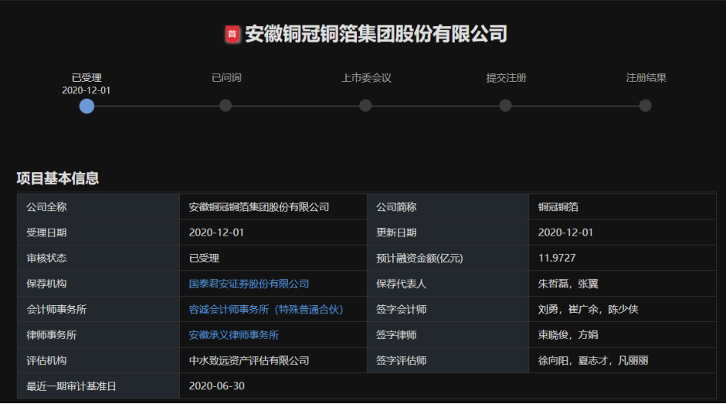The image size is (726, 404).
Task: Click the 注册结果 stage label
Action: 646,78
